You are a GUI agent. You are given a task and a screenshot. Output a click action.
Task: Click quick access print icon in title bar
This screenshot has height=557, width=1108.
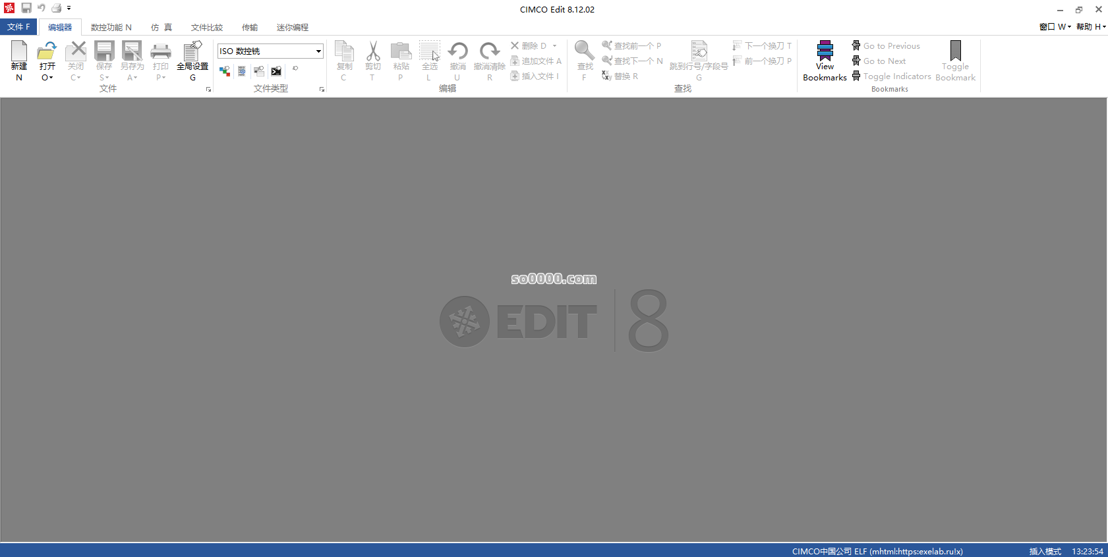tap(57, 8)
